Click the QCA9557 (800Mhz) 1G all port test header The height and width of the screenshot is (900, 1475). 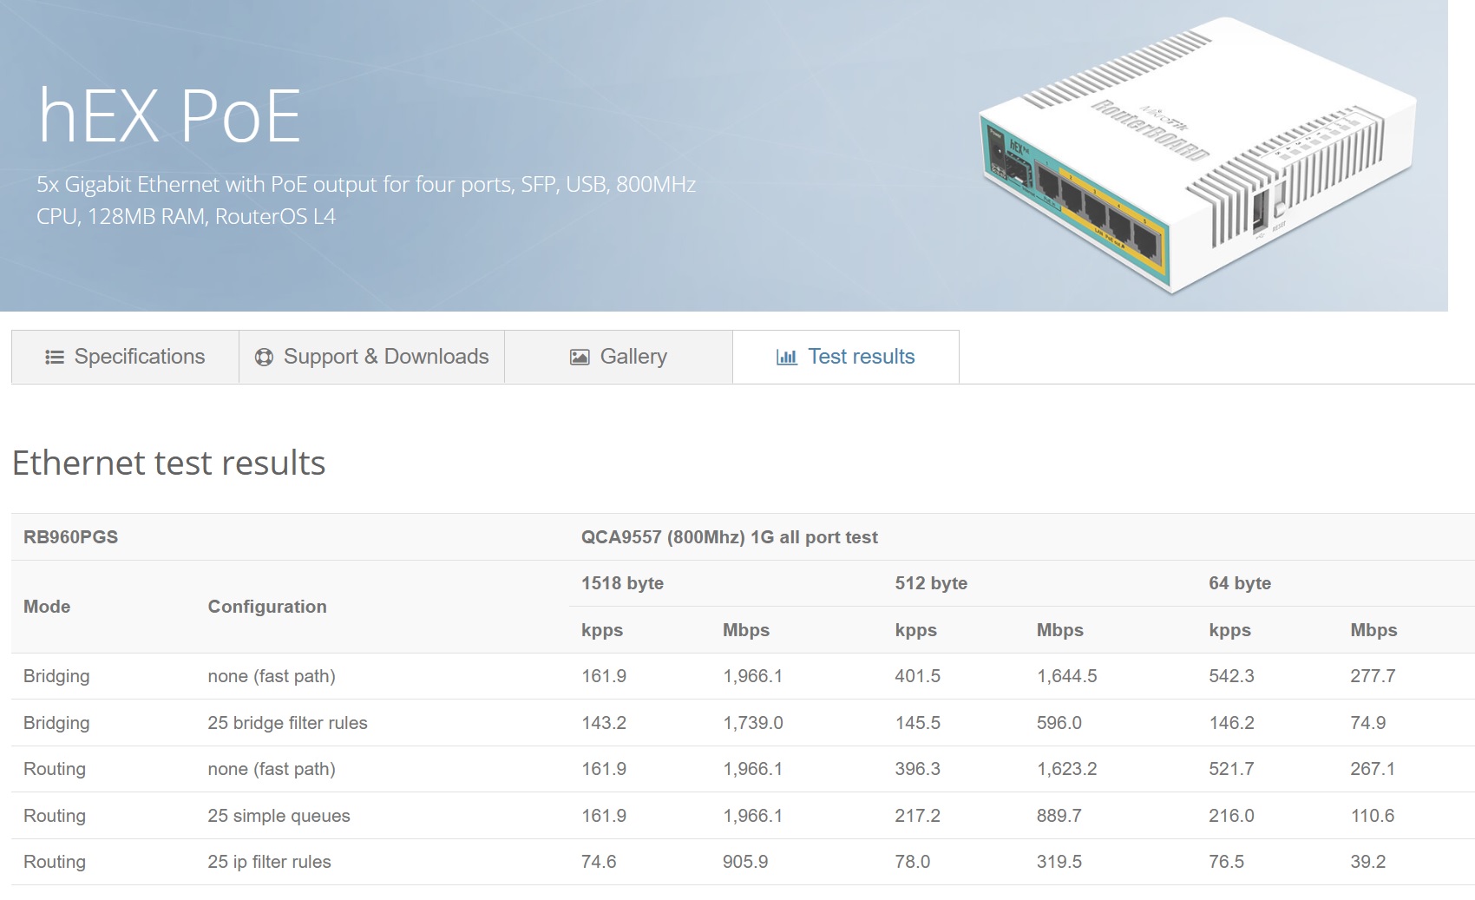[729, 537]
